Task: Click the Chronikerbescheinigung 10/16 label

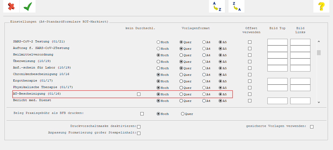Action: pyautogui.click(x=41, y=74)
